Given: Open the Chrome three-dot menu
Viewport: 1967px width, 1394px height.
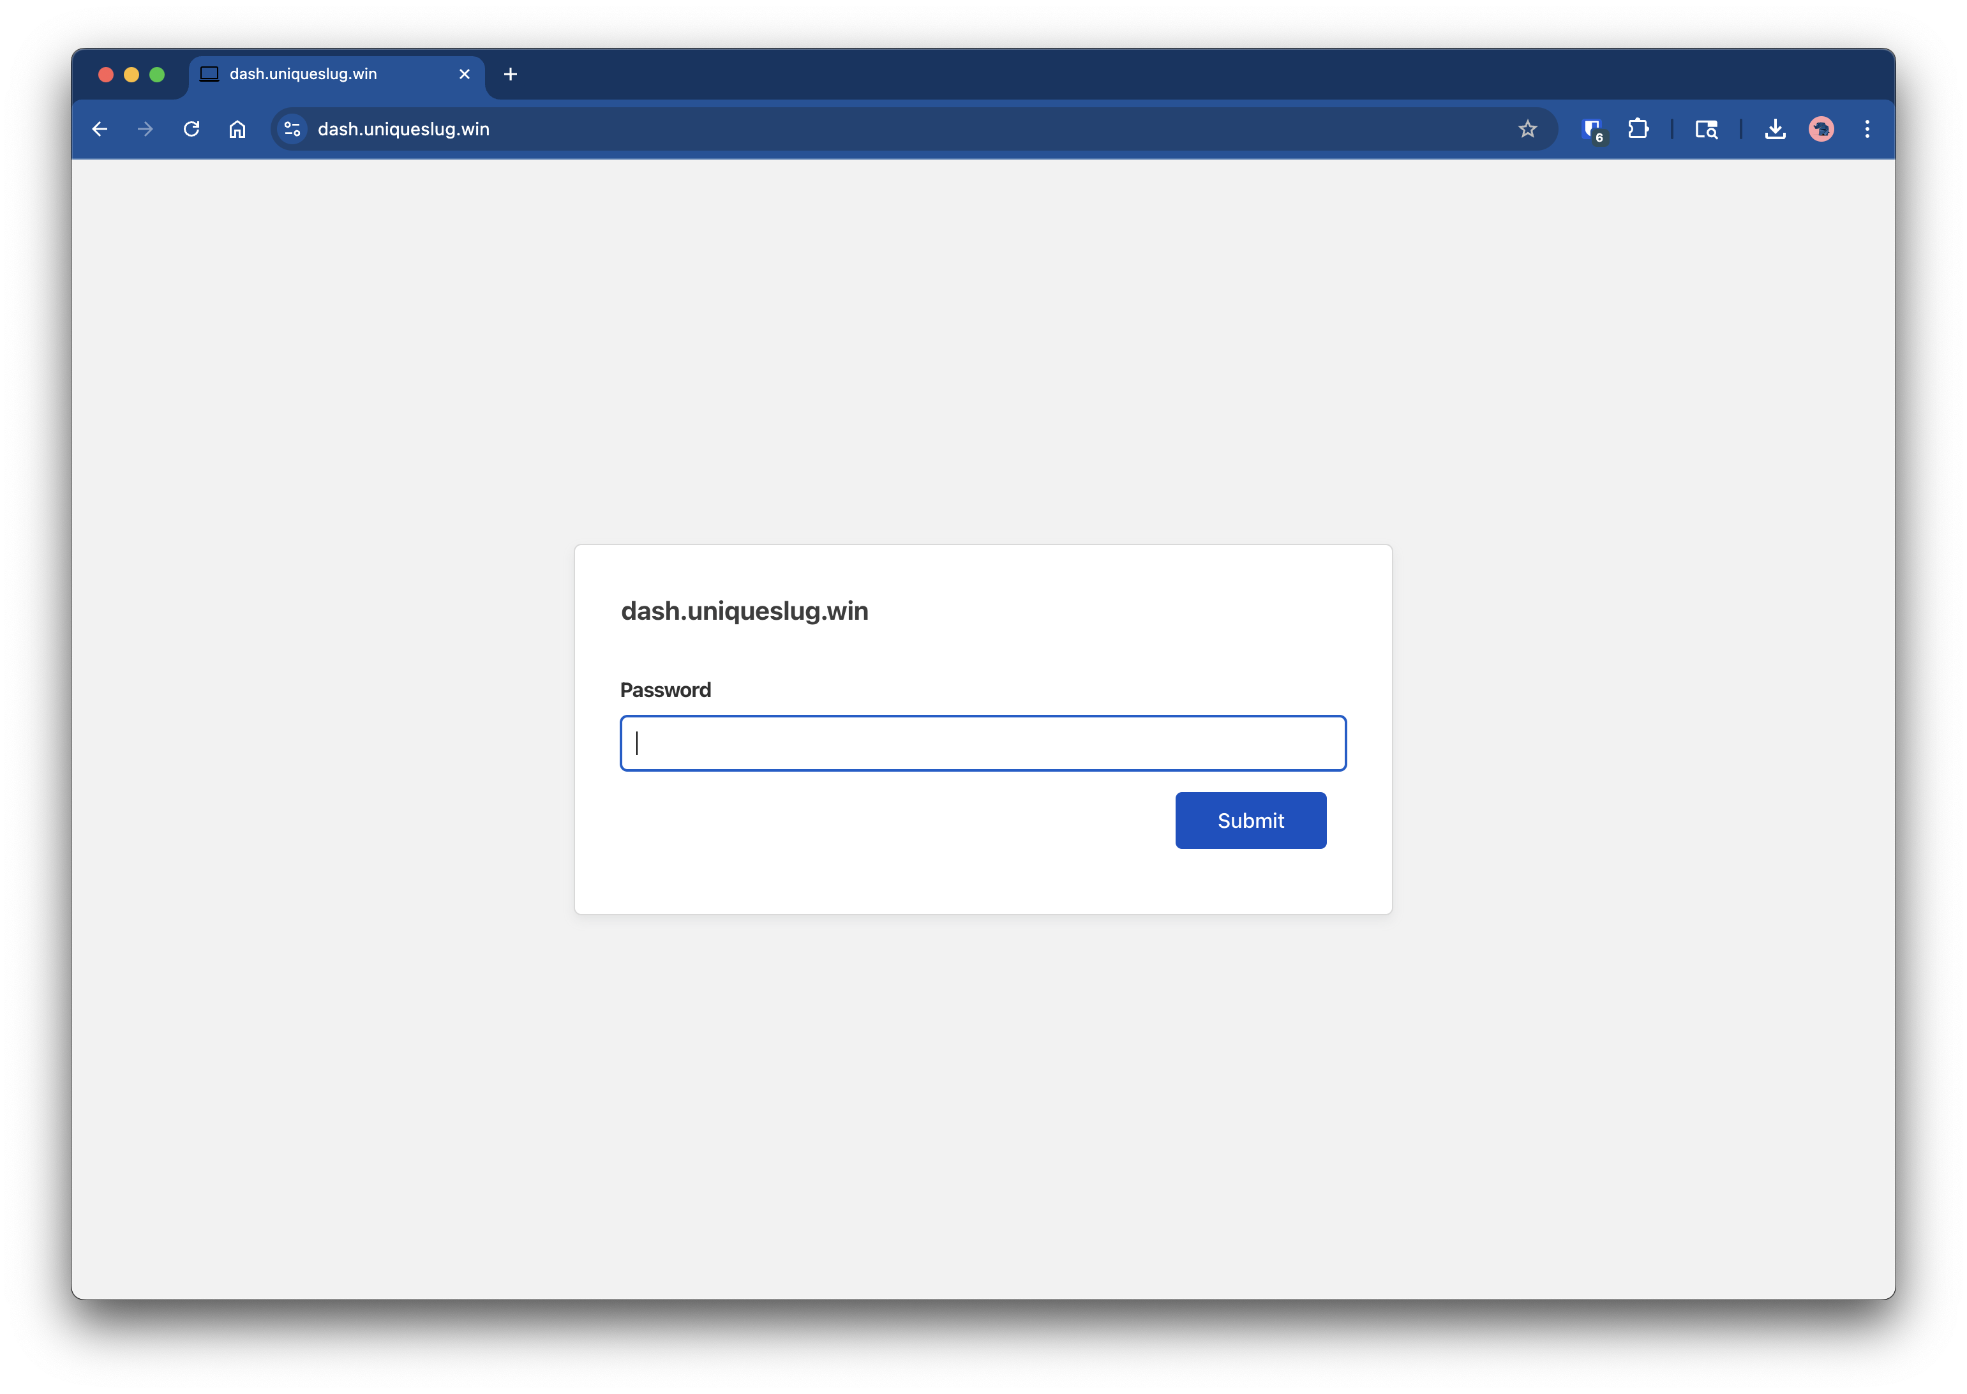Looking at the screenshot, I should point(1867,129).
